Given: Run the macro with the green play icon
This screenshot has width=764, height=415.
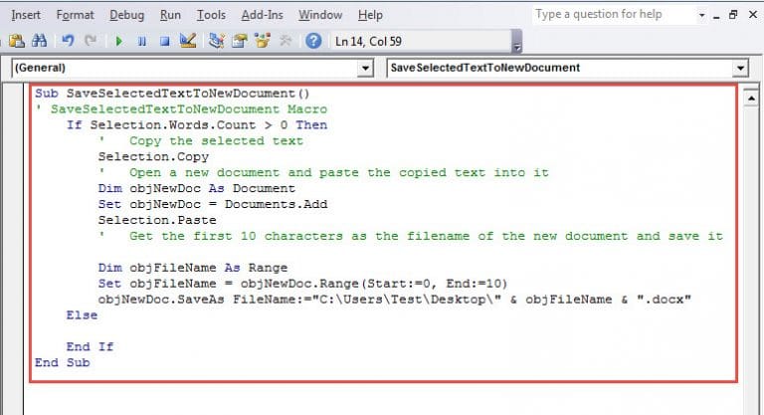Looking at the screenshot, I should pos(118,41).
